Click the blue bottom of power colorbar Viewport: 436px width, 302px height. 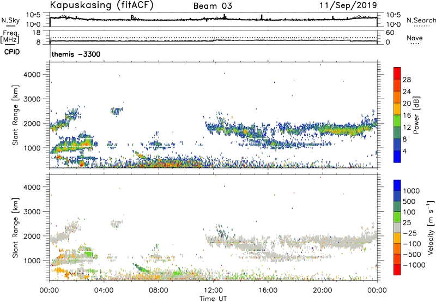pyautogui.click(x=397, y=157)
